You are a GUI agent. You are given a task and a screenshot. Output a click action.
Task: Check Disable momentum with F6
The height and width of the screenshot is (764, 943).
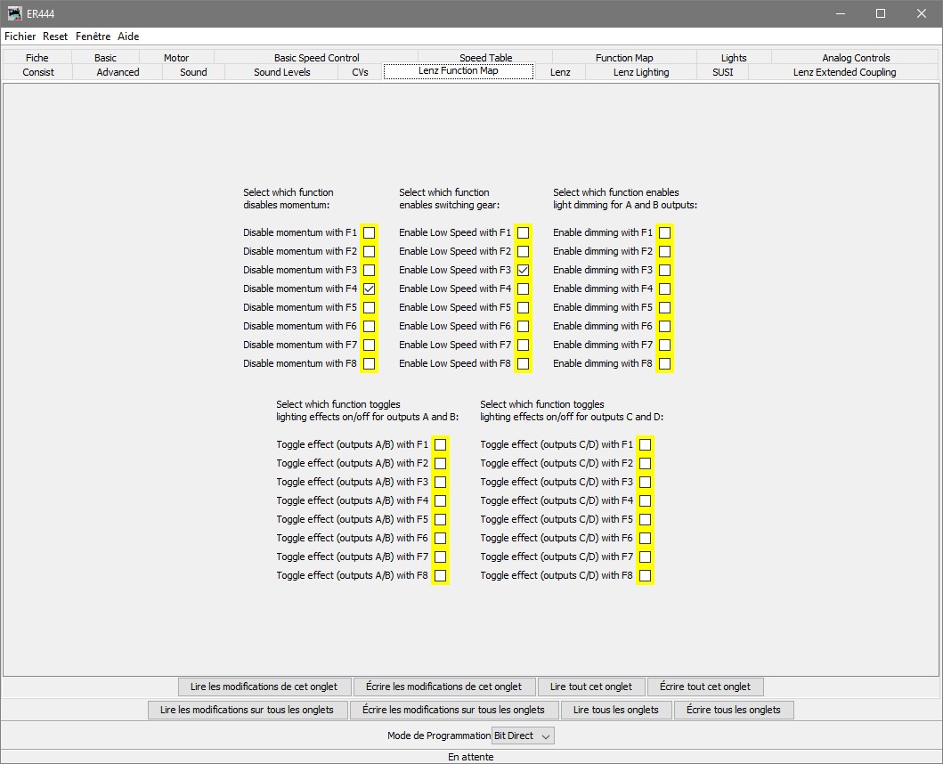point(370,326)
